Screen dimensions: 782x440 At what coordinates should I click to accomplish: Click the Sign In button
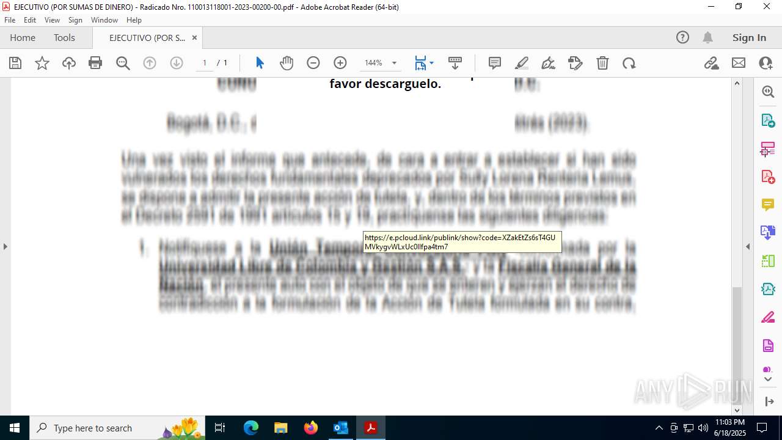[x=749, y=37]
